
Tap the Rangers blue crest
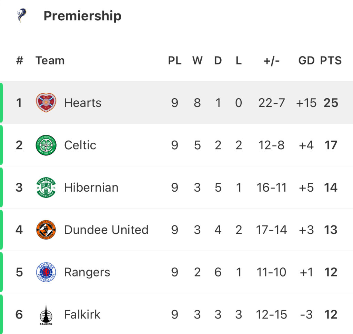(46, 272)
